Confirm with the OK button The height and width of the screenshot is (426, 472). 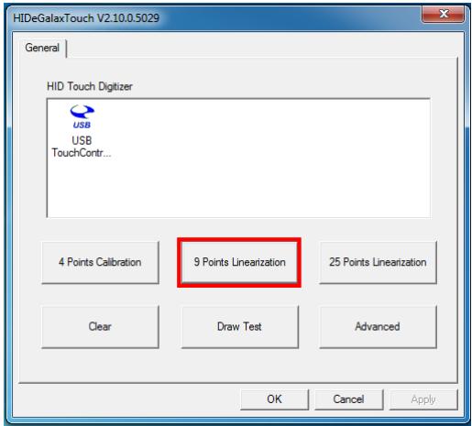(274, 399)
